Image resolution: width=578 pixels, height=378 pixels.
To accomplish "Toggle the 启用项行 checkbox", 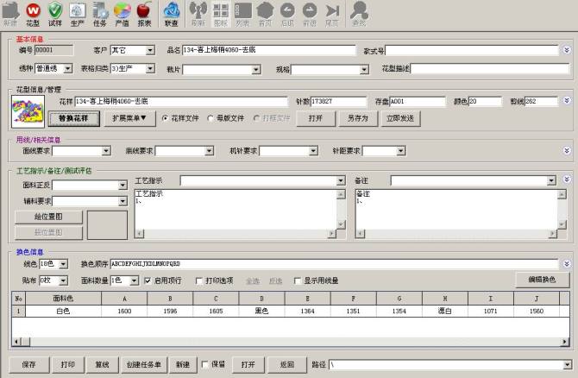I will click(x=148, y=280).
